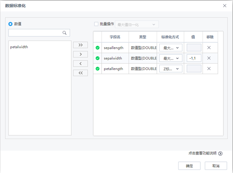This screenshot has width=233, height=173.
Task: Click the single left arrow transfer button
Action: pyautogui.click(x=80, y=63)
